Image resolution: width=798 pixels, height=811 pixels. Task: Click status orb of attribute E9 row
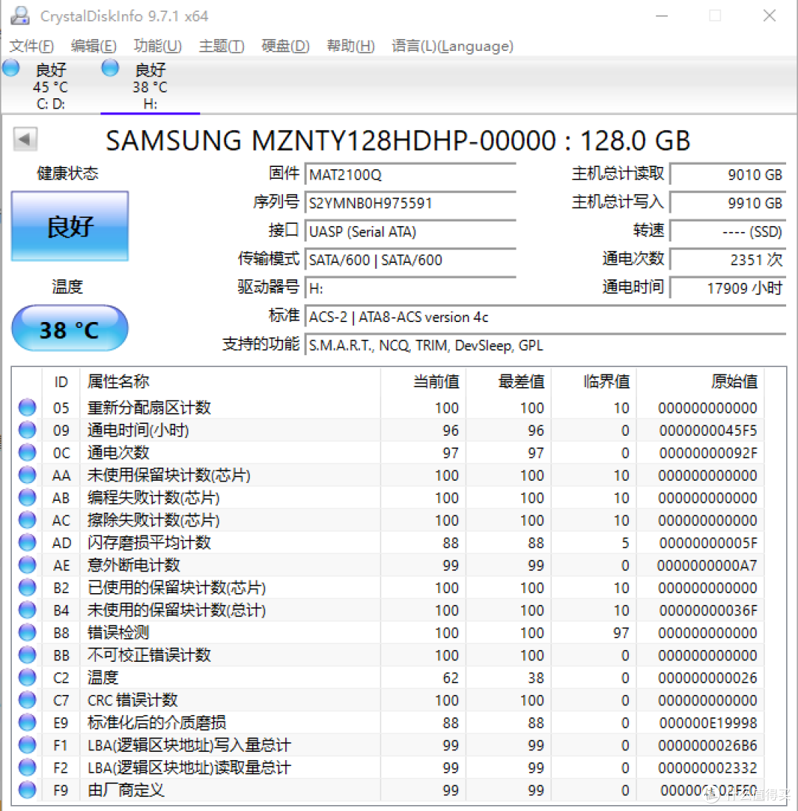click(27, 722)
